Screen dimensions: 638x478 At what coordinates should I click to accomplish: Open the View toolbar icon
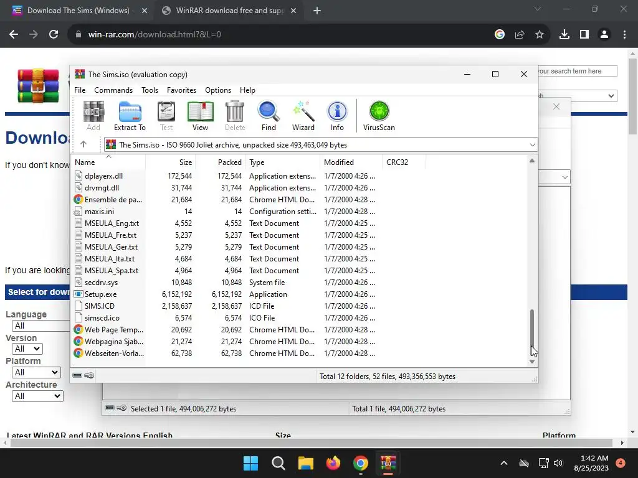point(200,116)
